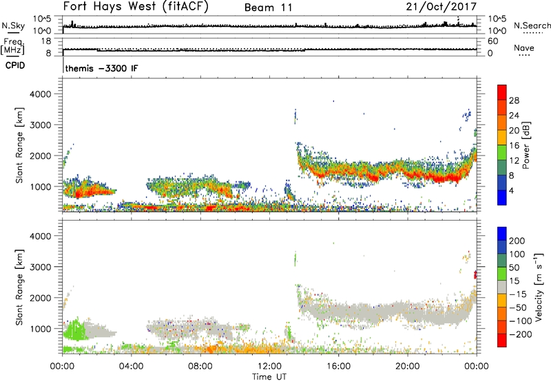Click the date '21/Oct/2017'
The width and height of the screenshot is (551, 381).
pyautogui.click(x=441, y=7)
